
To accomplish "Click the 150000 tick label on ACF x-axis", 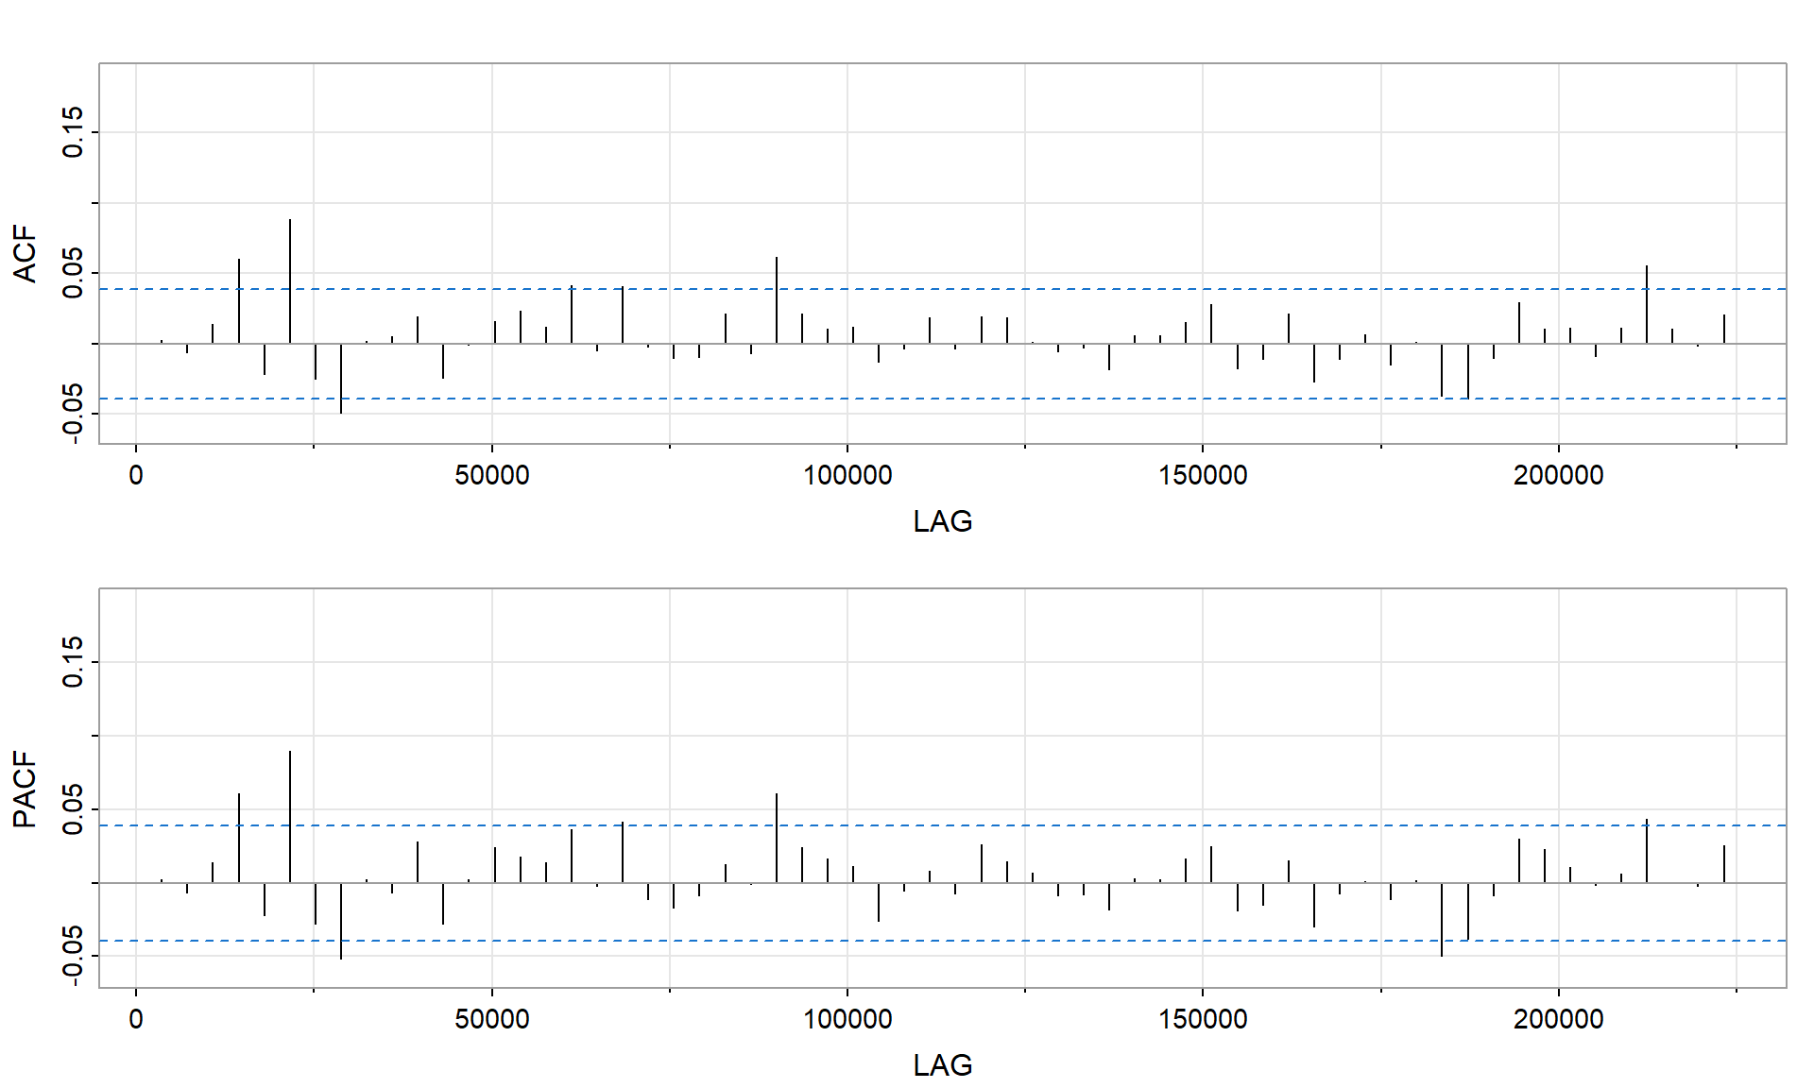I will point(1203,475).
